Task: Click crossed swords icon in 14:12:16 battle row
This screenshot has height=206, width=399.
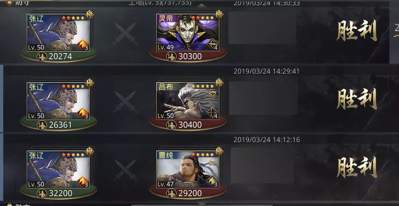Action: pyautogui.click(x=125, y=170)
